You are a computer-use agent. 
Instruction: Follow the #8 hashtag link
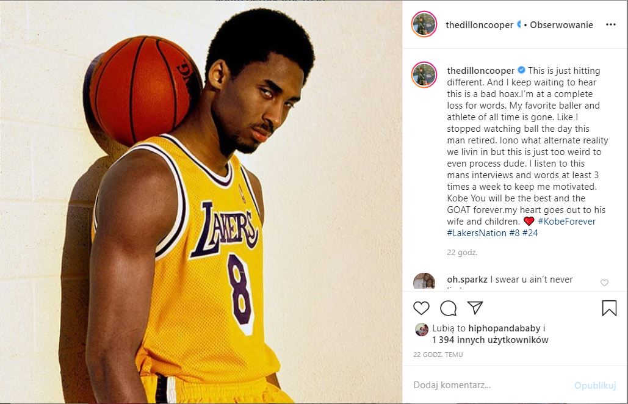(513, 233)
